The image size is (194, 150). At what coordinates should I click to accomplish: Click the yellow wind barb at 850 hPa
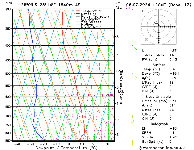(132, 144)
